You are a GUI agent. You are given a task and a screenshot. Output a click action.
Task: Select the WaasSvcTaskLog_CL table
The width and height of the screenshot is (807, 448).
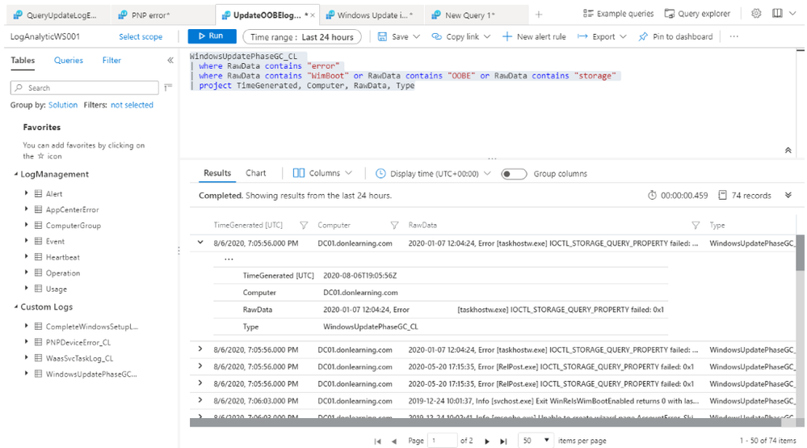[79, 358]
